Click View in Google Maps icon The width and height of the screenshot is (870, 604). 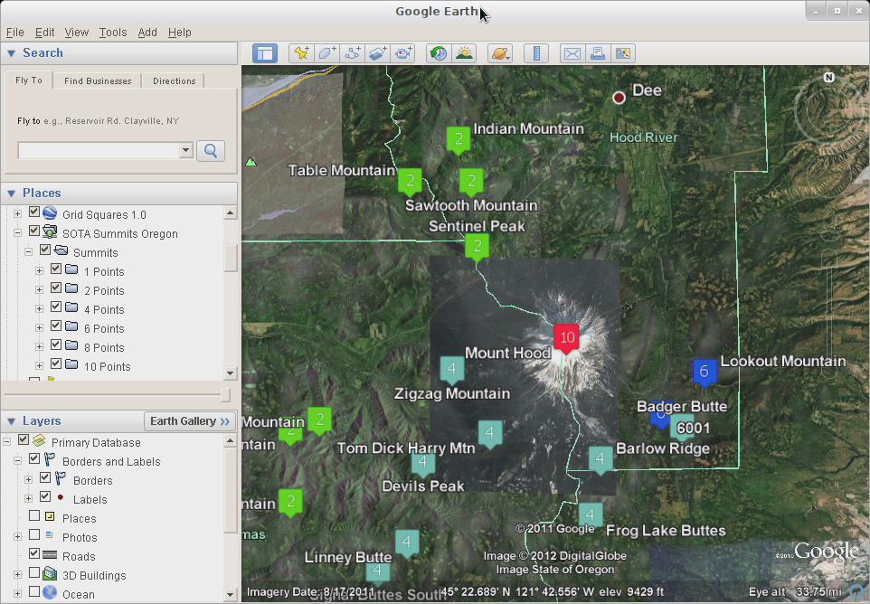click(x=622, y=54)
